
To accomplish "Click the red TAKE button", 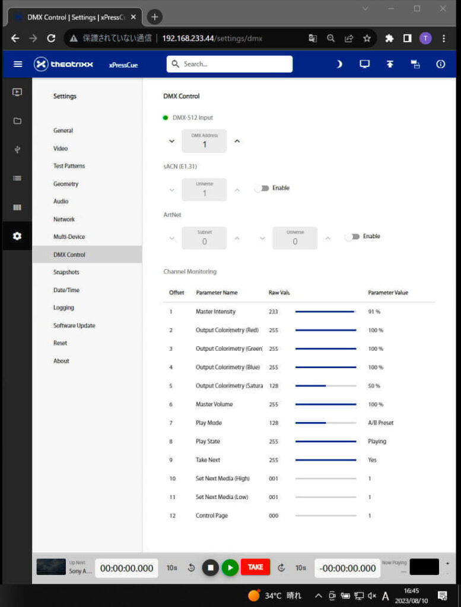I will click(255, 567).
